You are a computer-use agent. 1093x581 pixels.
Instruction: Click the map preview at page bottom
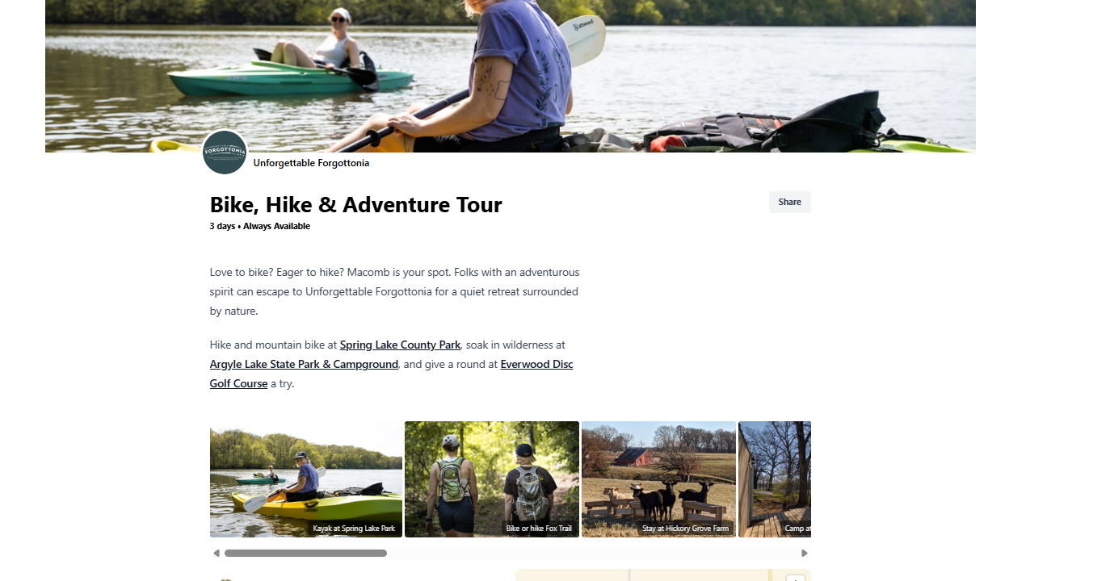click(x=662, y=575)
